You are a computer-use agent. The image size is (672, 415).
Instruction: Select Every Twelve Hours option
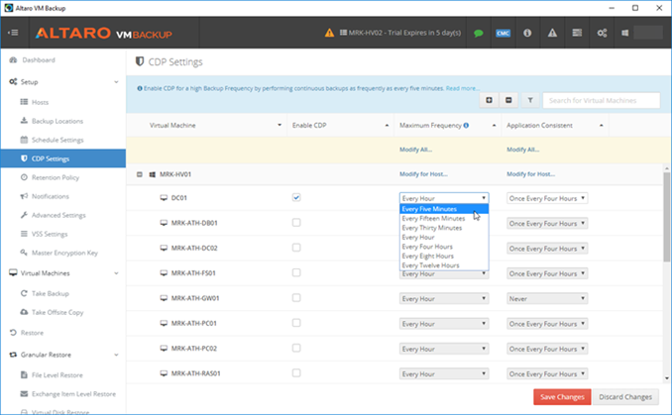click(444, 265)
